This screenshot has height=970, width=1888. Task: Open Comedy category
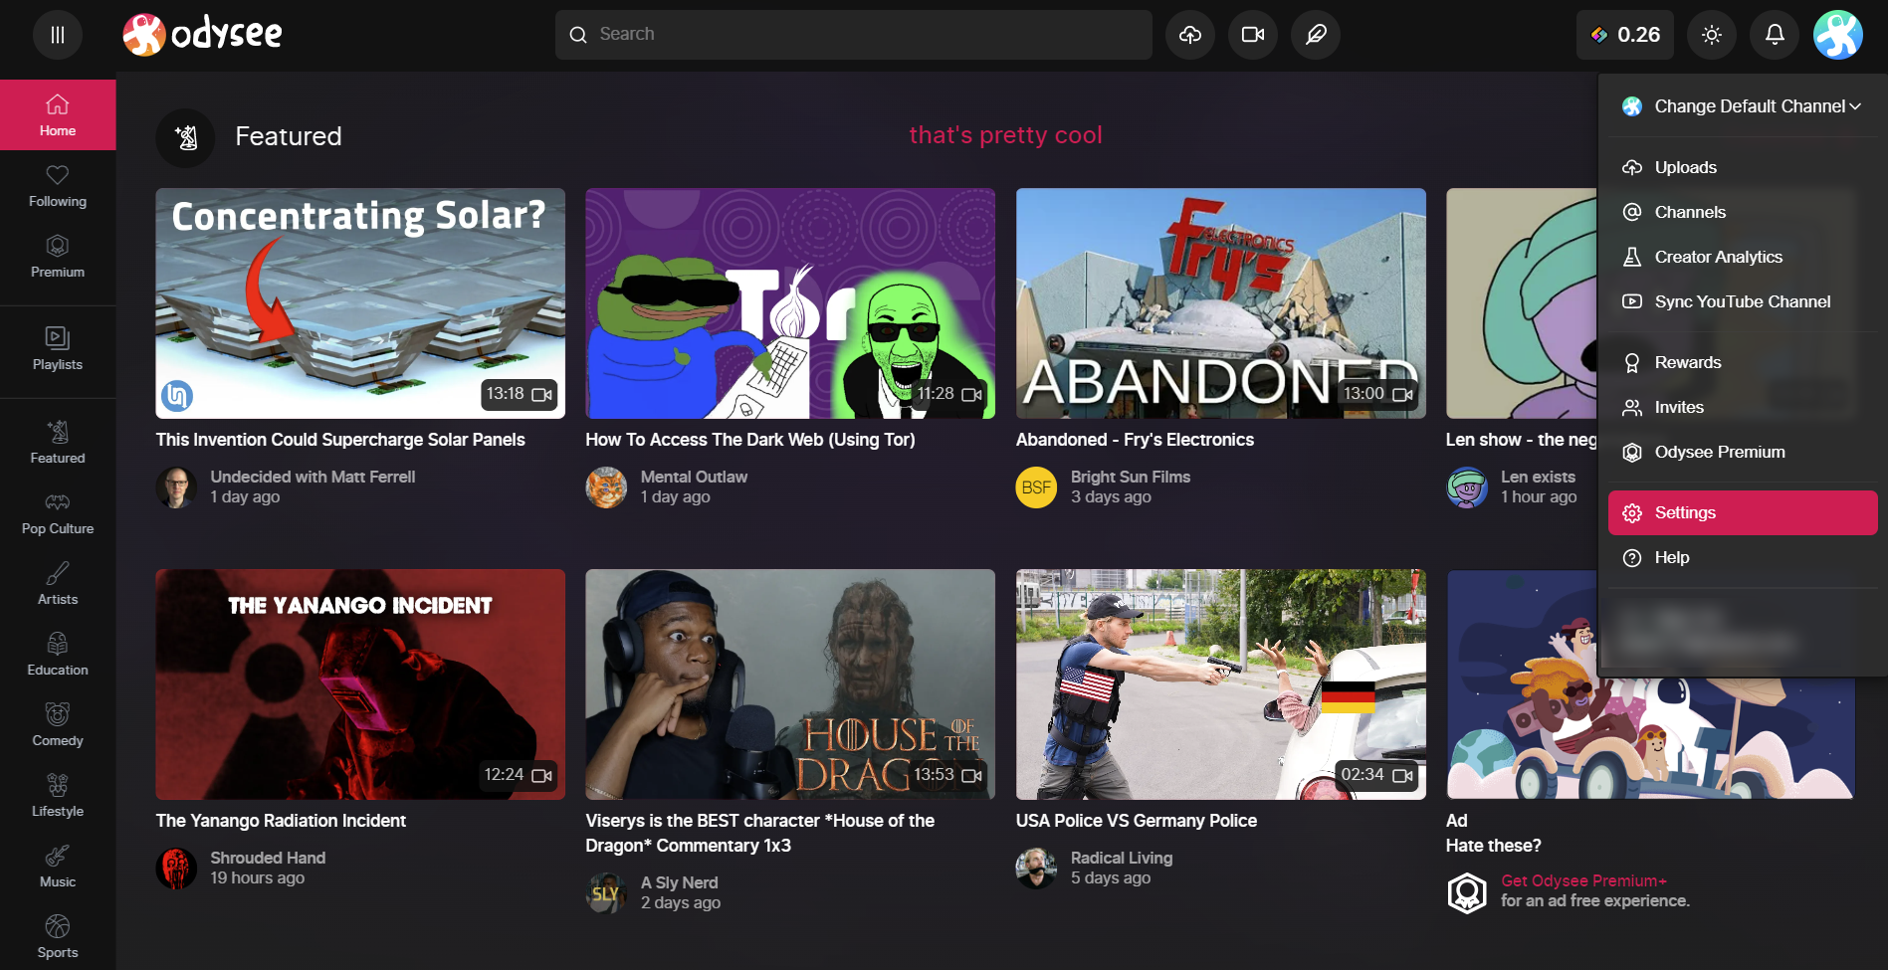[58, 725]
